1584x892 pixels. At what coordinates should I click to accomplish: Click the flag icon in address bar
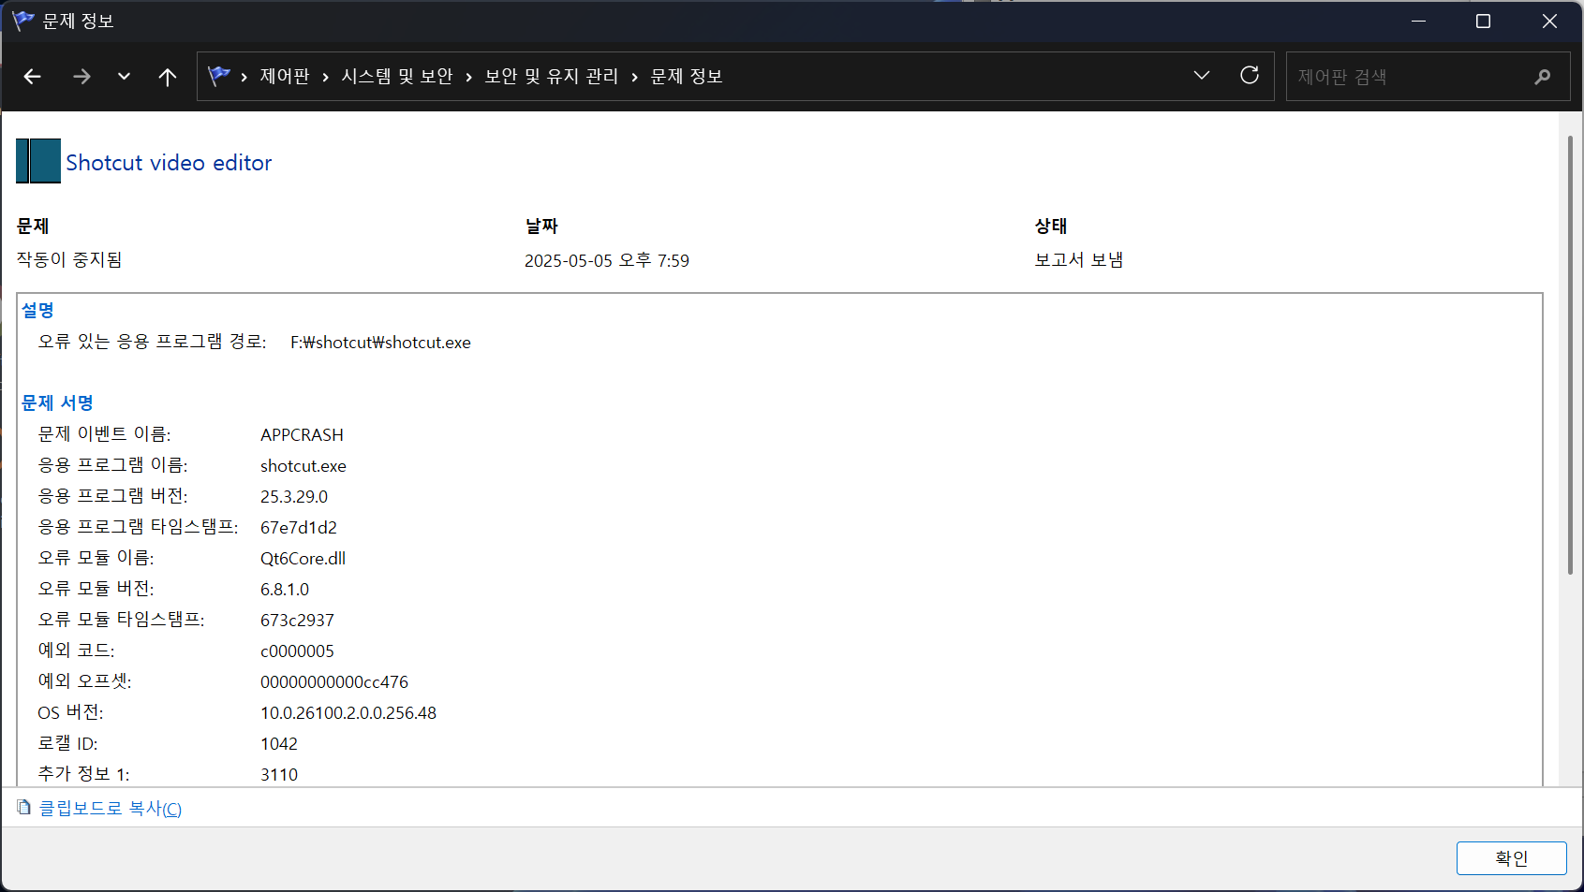tap(219, 76)
